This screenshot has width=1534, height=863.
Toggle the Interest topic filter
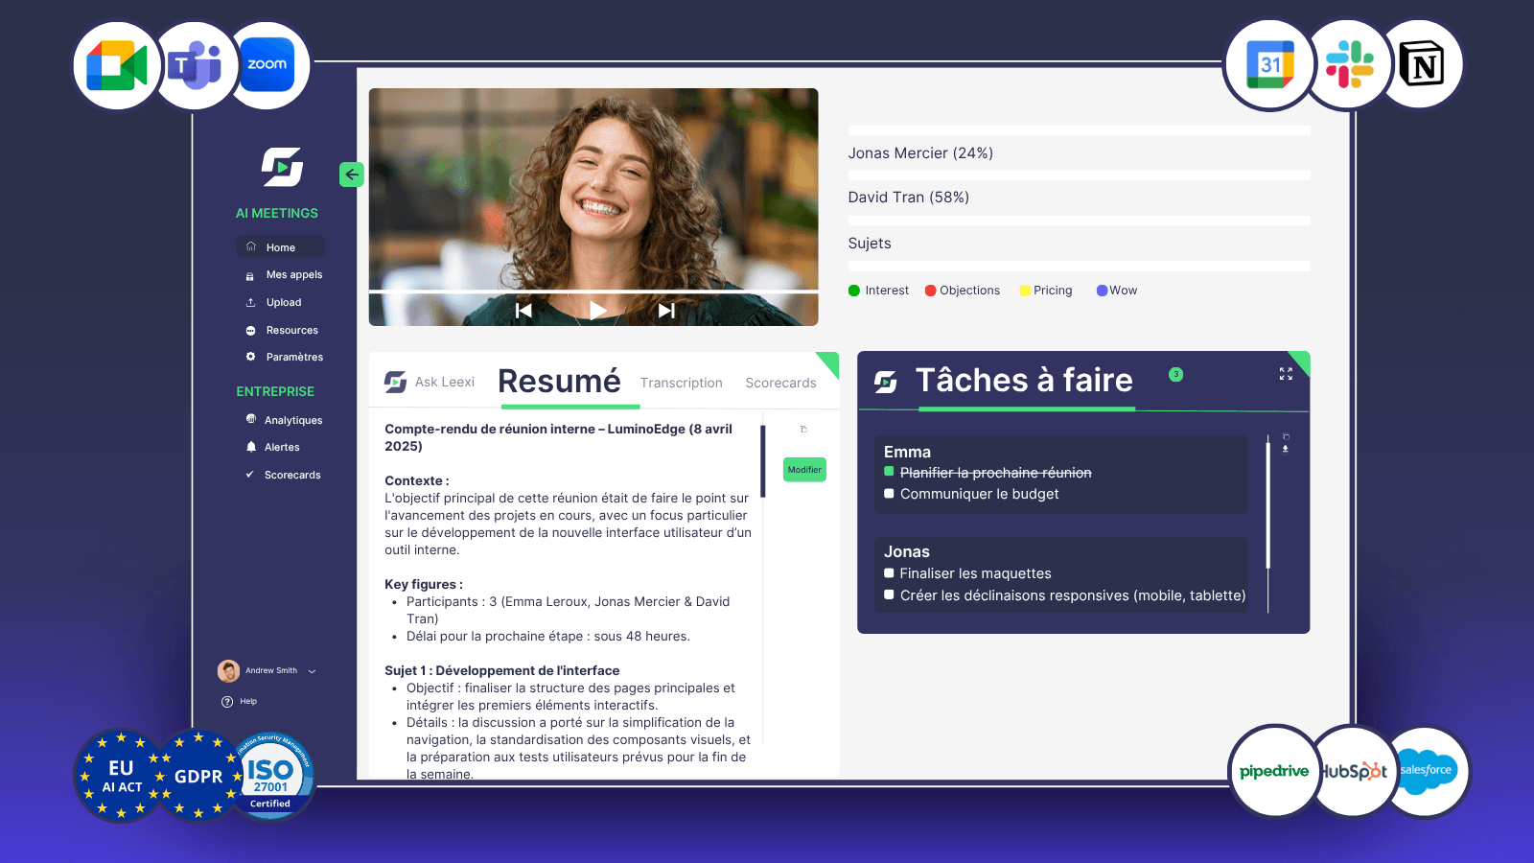[878, 291]
